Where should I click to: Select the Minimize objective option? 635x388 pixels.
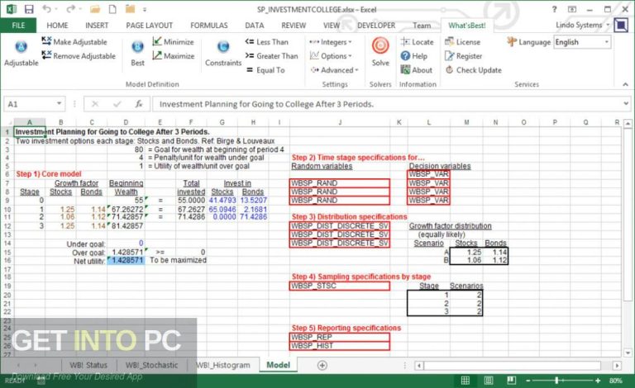tap(173, 42)
